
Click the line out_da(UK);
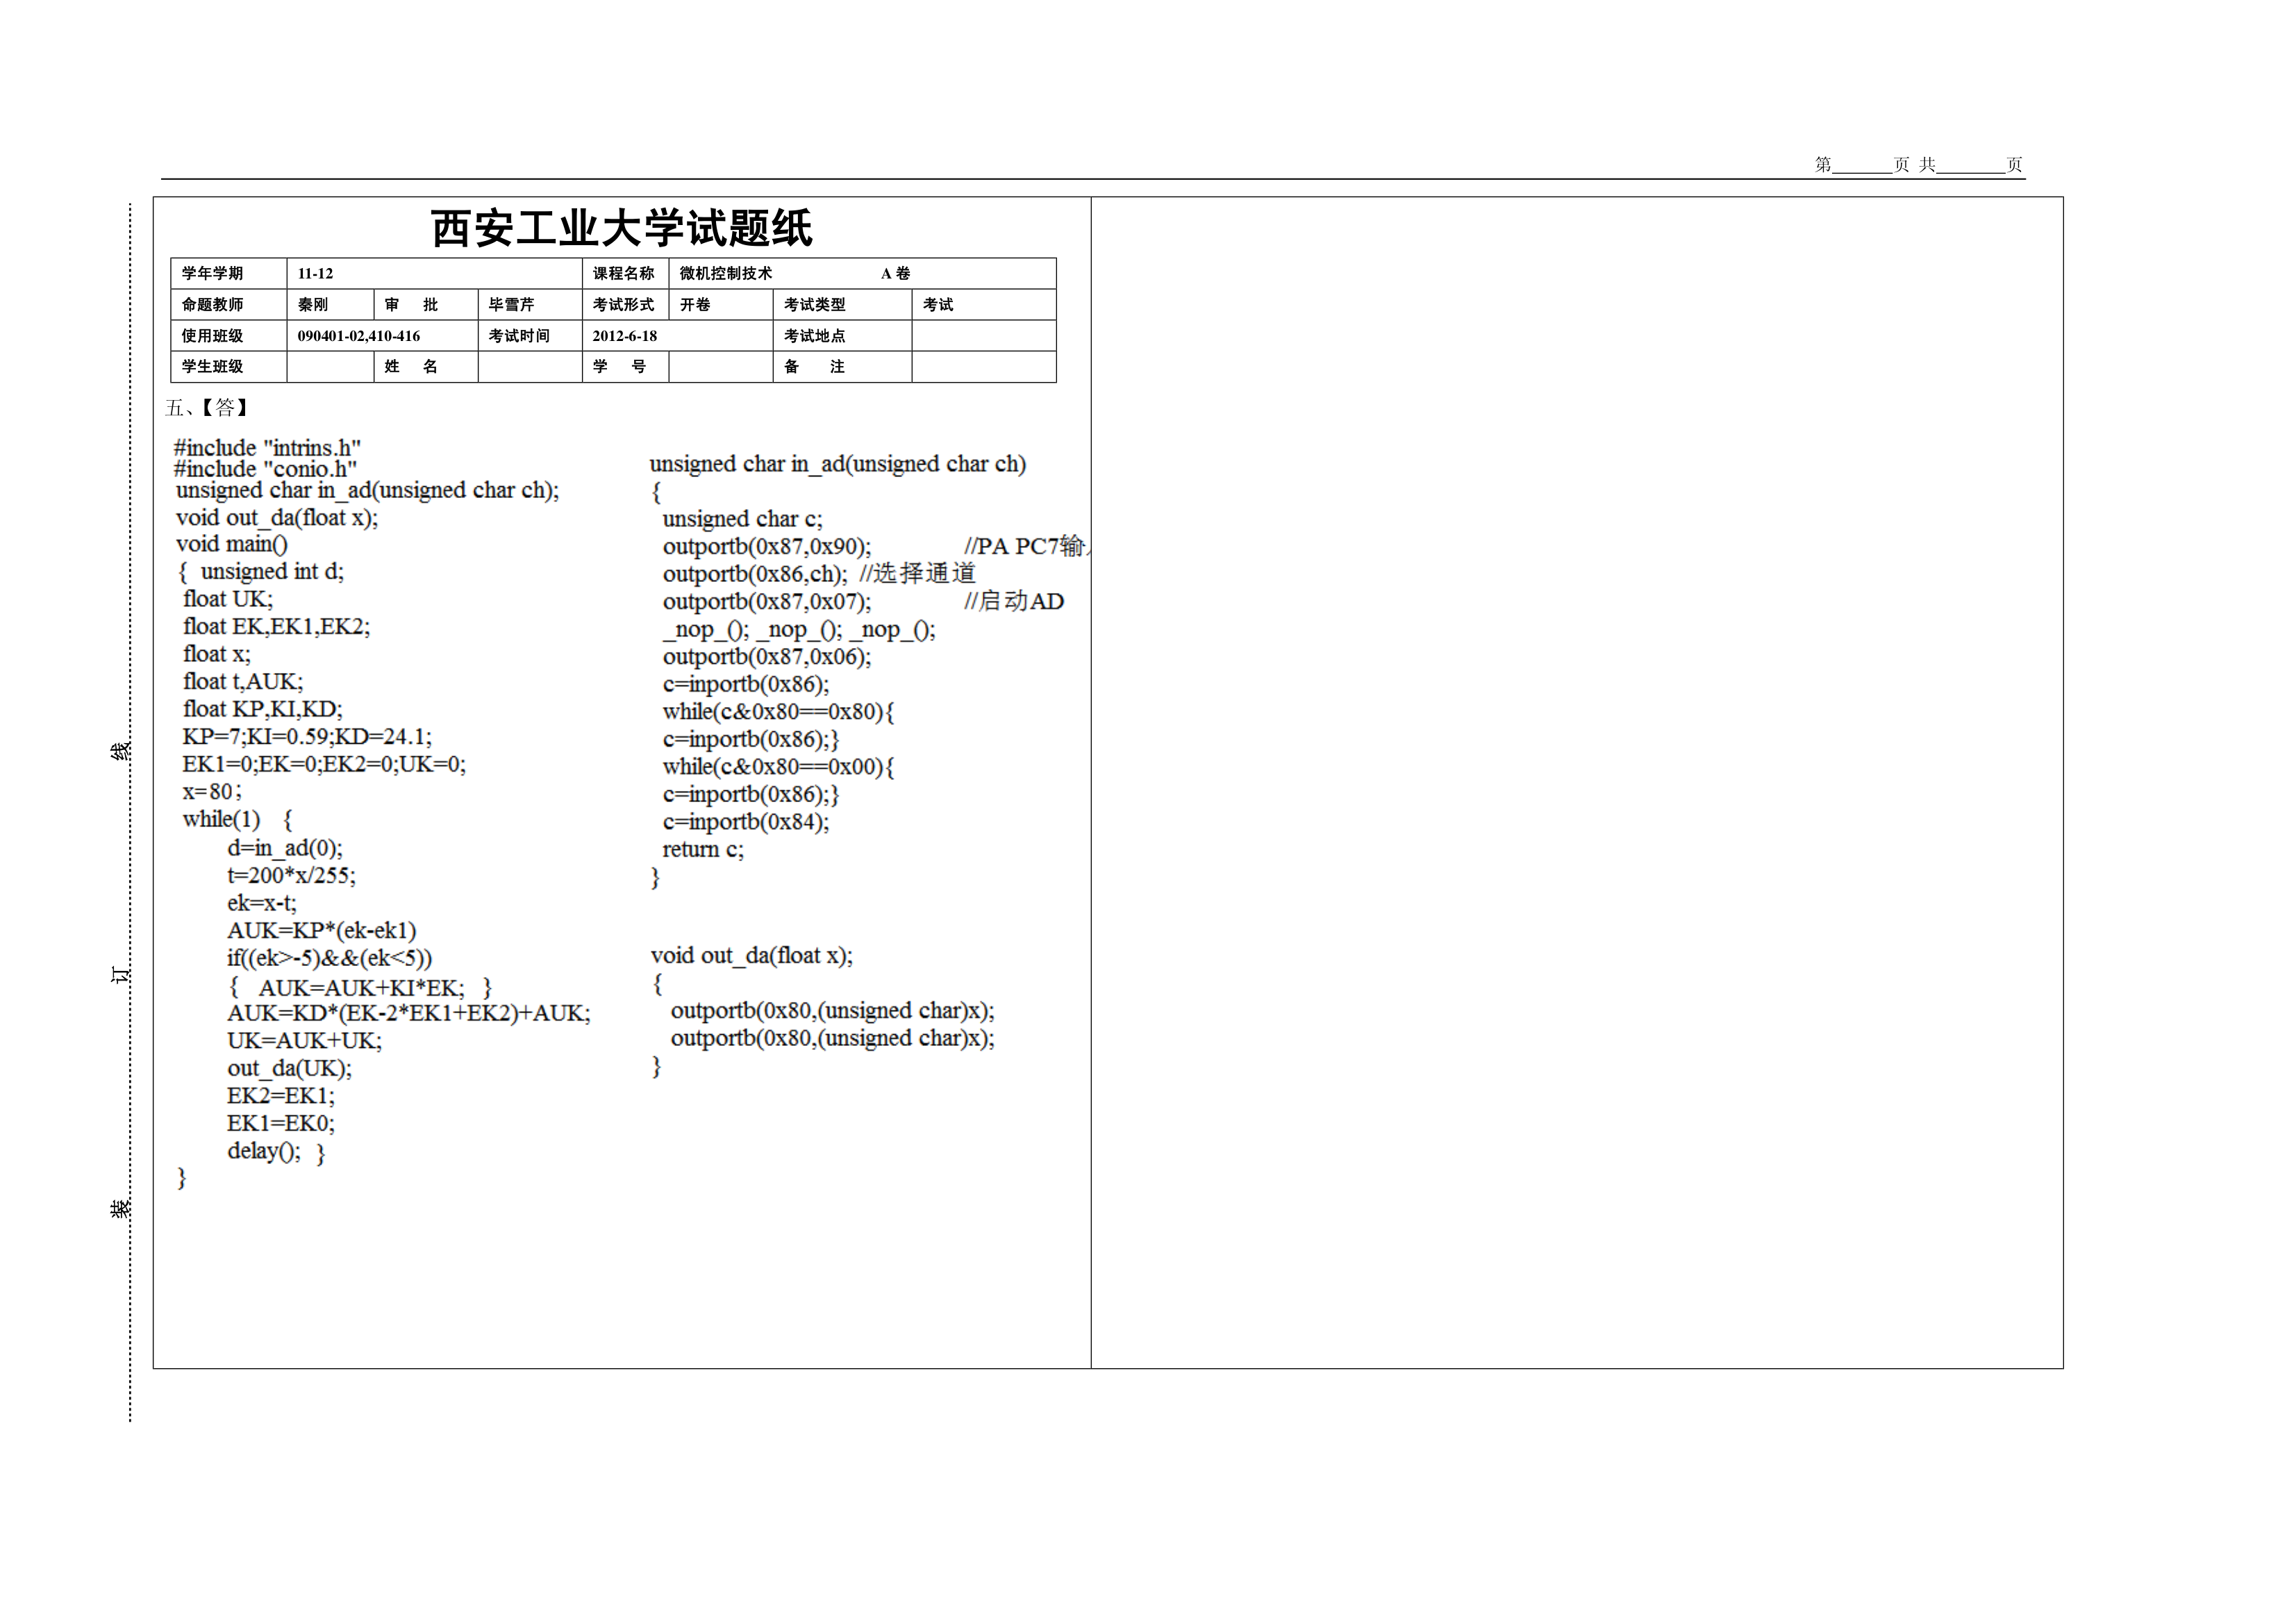point(290,1069)
